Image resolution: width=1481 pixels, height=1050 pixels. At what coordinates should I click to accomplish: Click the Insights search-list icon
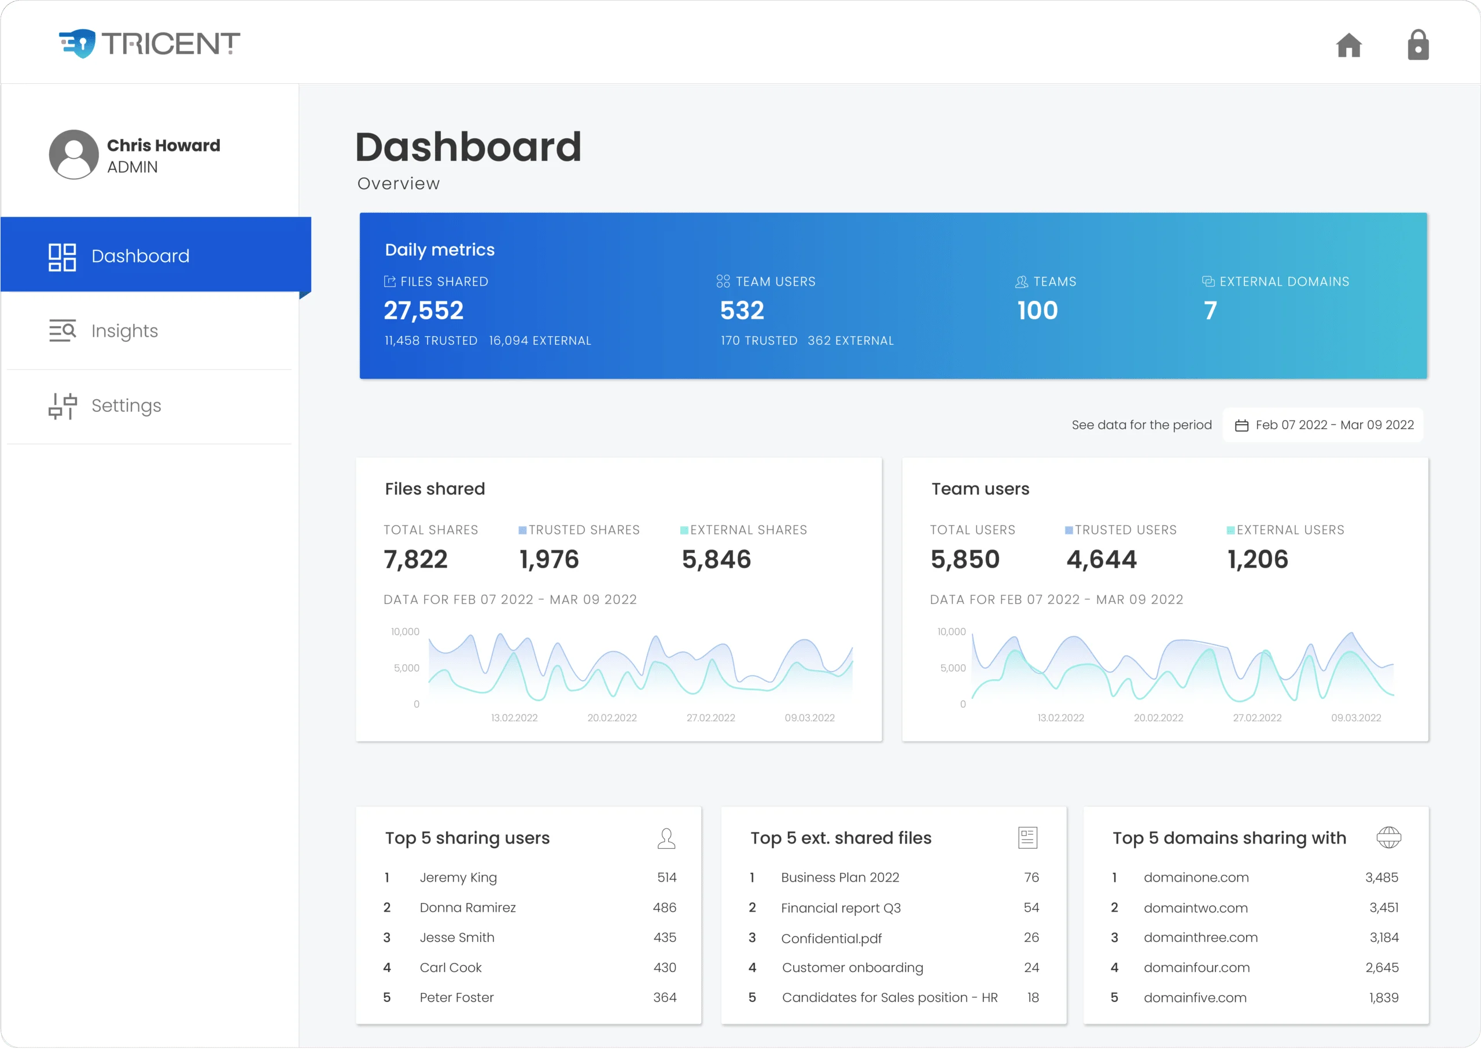[x=62, y=330]
